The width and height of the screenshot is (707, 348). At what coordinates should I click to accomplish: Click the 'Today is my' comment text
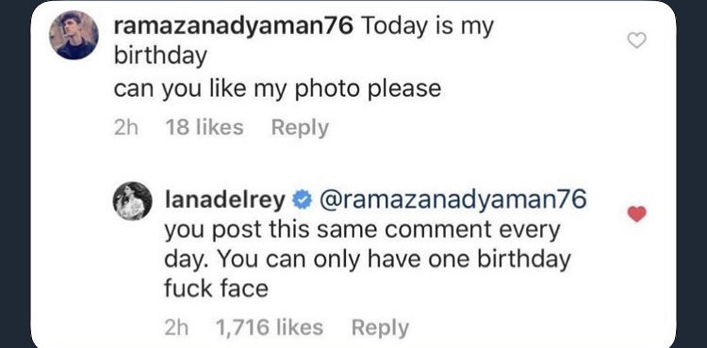(x=427, y=26)
